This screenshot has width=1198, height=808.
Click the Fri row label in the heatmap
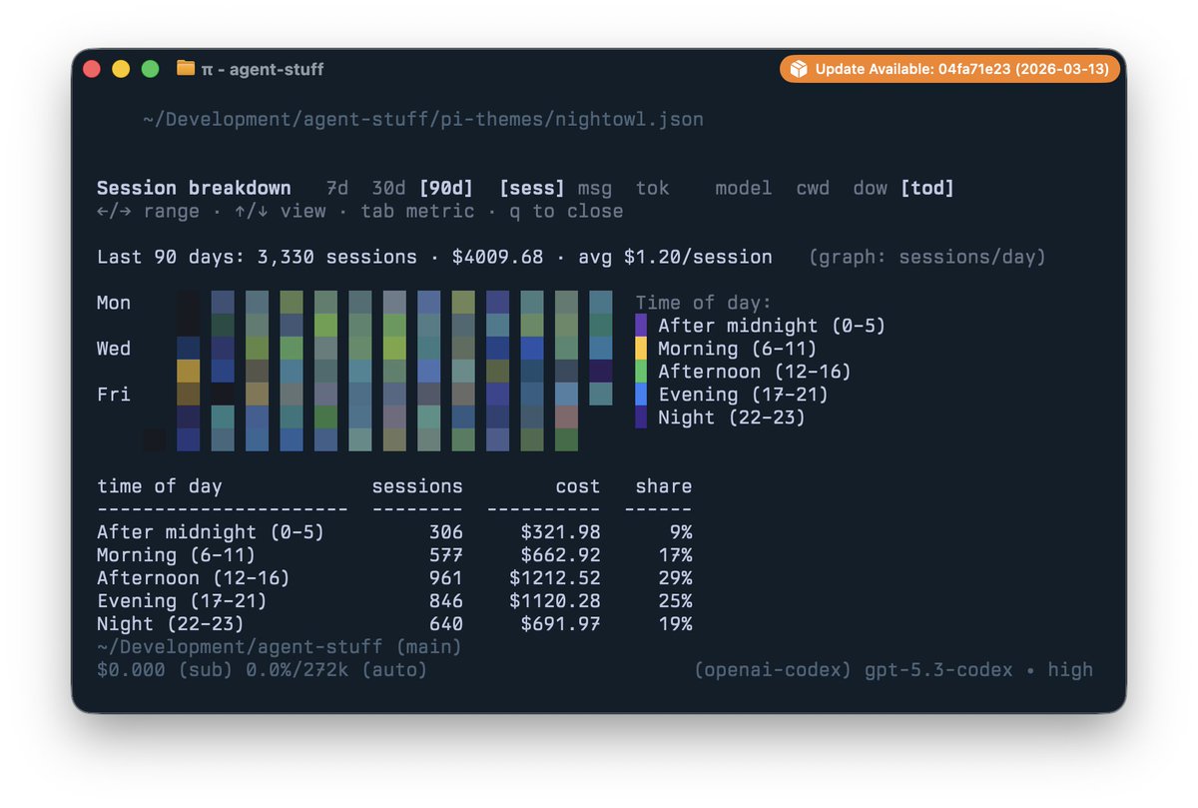point(114,395)
